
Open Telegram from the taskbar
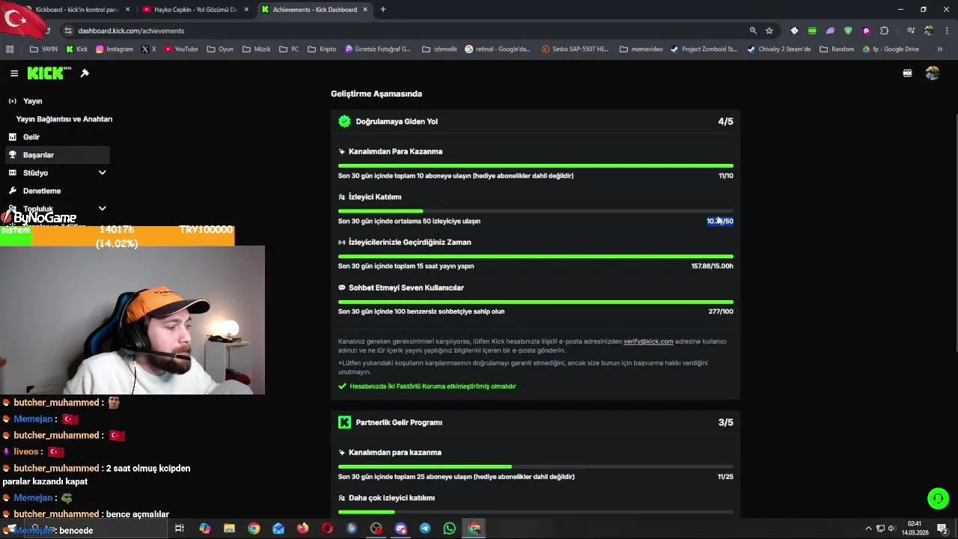(x=425, y=529)
